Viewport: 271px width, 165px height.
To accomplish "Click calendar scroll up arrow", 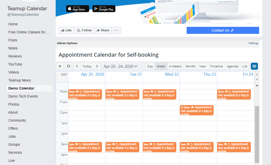I will (257, 74).
